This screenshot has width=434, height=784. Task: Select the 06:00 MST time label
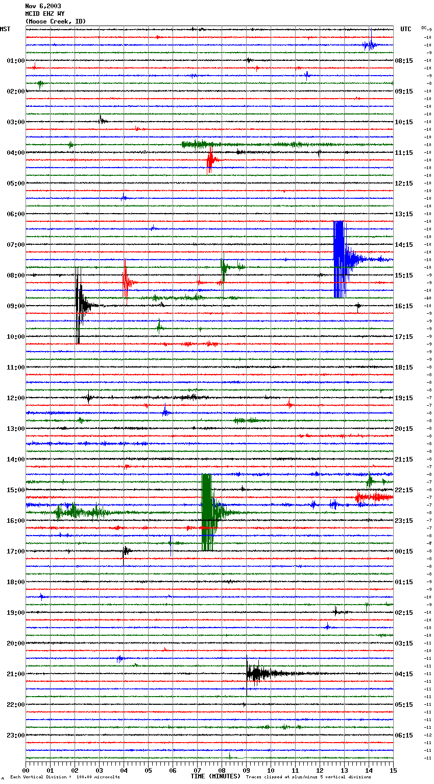pyautogui.click(x=15, y=214)
